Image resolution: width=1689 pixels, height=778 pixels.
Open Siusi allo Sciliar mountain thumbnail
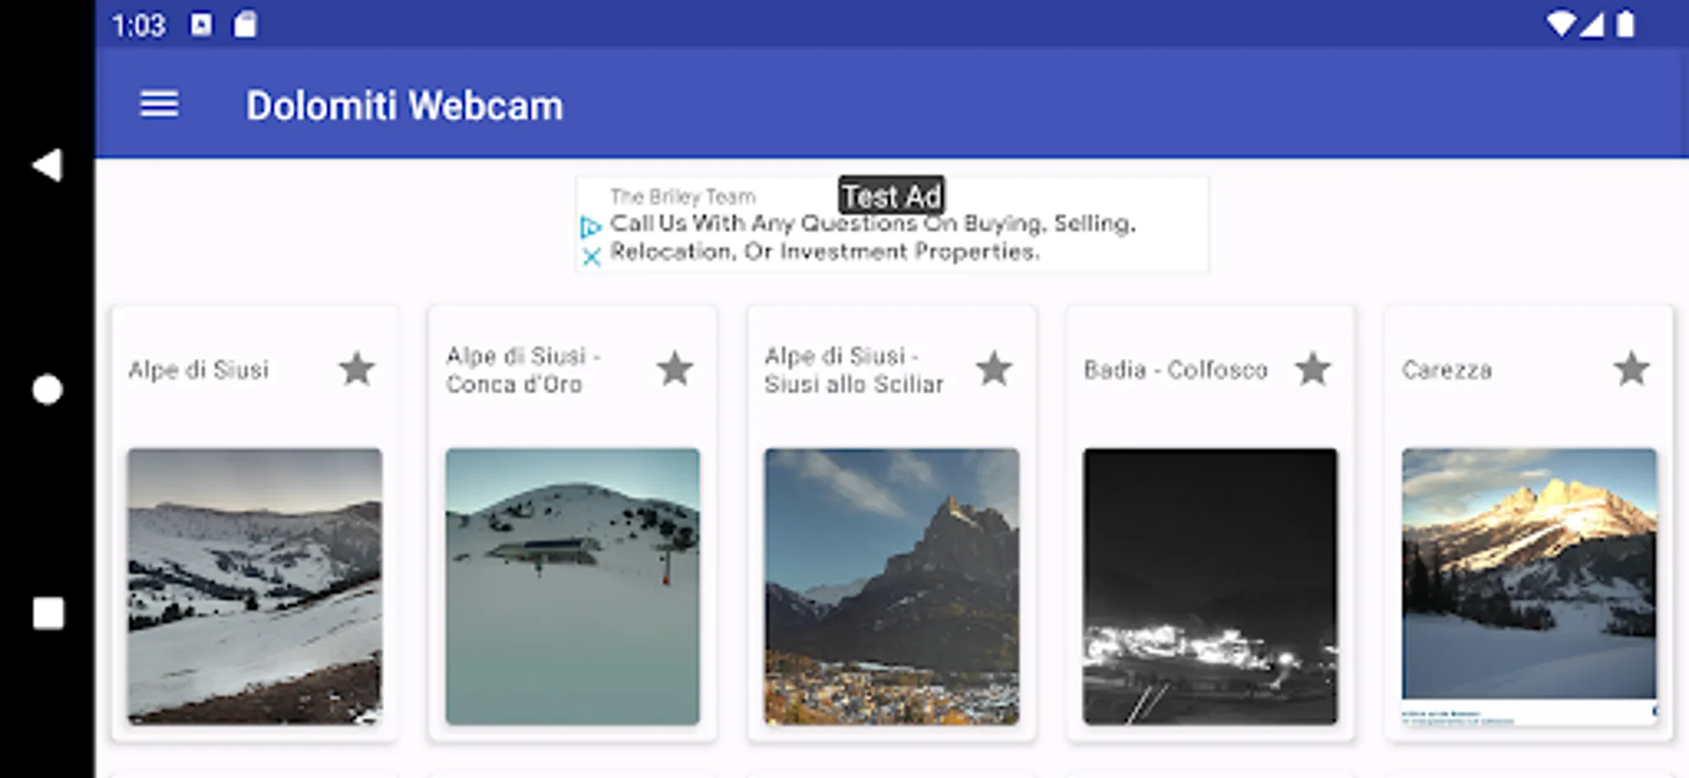coord(892,586)
